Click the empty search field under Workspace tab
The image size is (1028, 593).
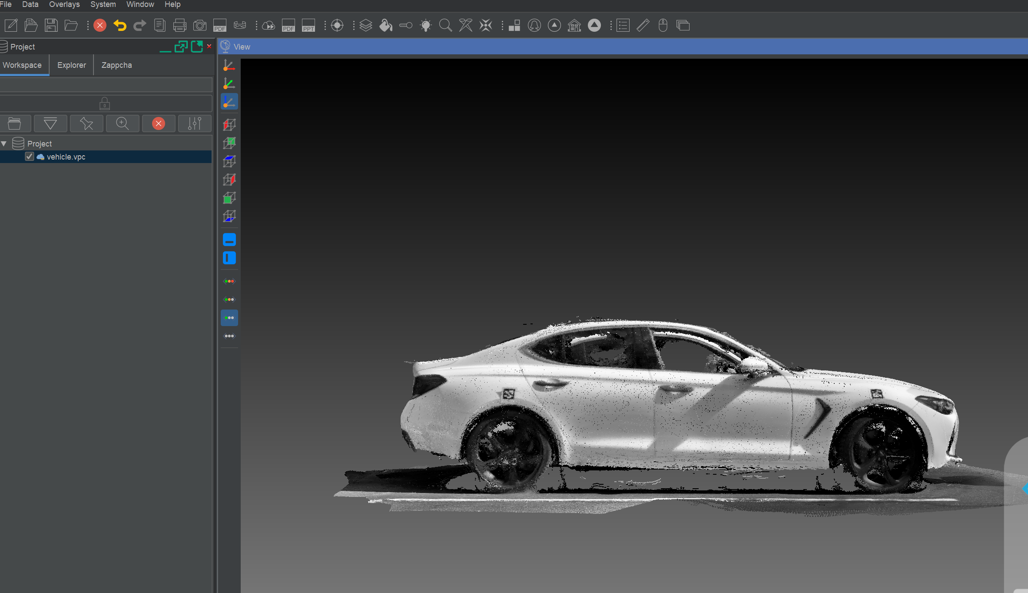click(106, 84)
